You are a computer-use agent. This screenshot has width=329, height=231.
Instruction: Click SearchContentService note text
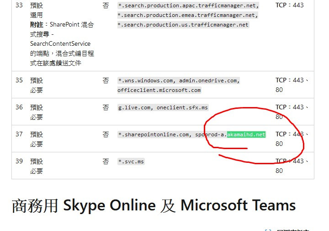click(x=60, y=43)
